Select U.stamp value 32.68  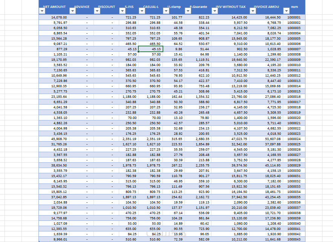point(174,128)
